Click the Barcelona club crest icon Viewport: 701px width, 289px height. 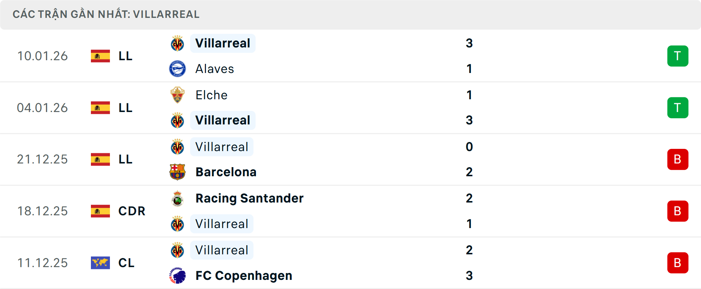point(177,172)
